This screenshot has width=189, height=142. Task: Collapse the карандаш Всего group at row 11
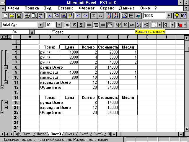[6, 82]
